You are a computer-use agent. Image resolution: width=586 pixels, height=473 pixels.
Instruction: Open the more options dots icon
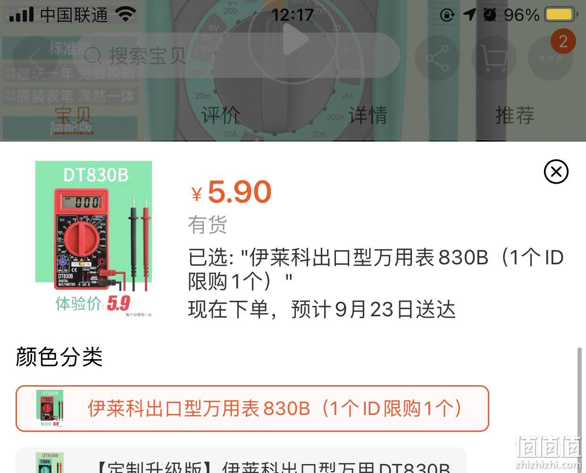click(550, 58)
